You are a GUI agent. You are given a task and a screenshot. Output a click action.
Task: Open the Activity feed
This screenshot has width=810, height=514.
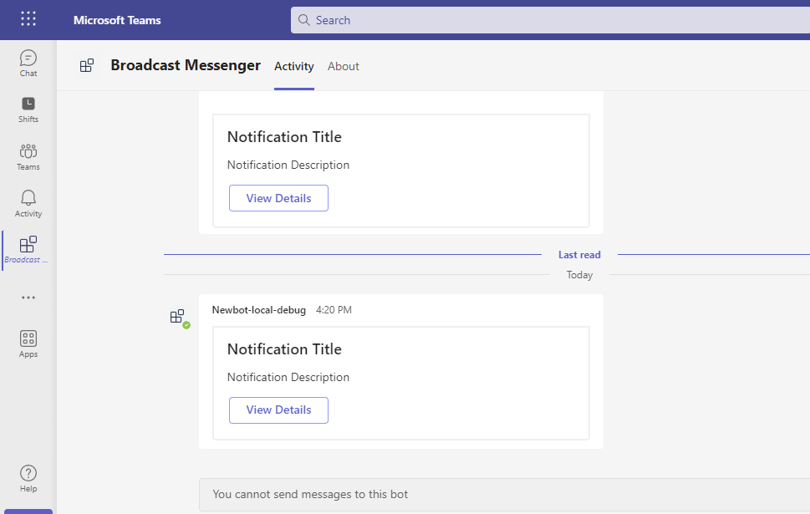(28, 202)
